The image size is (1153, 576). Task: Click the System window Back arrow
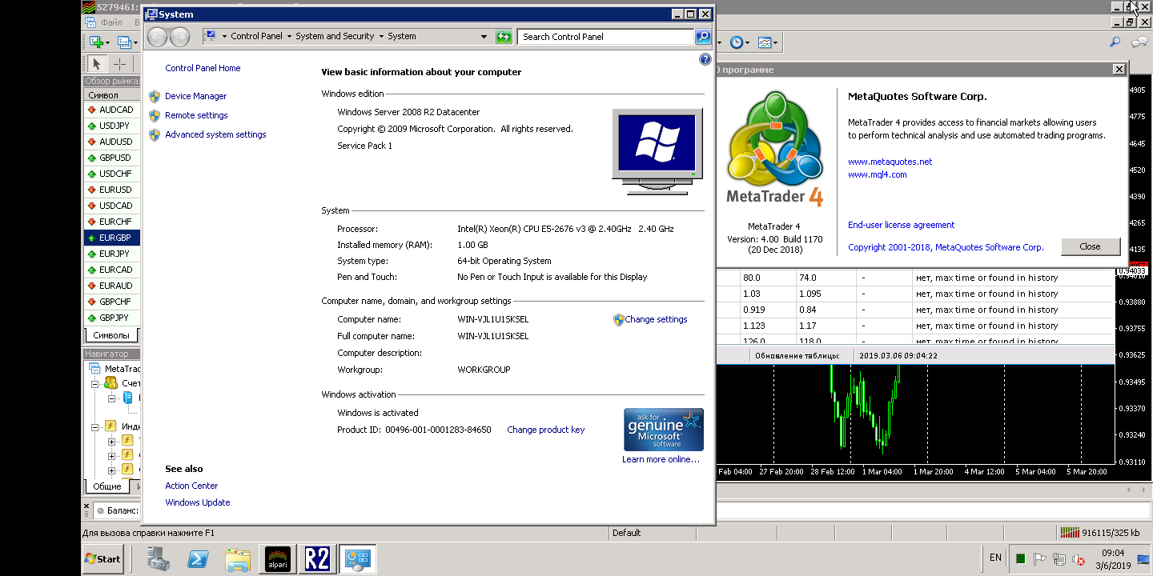click(x=158, y=36)
